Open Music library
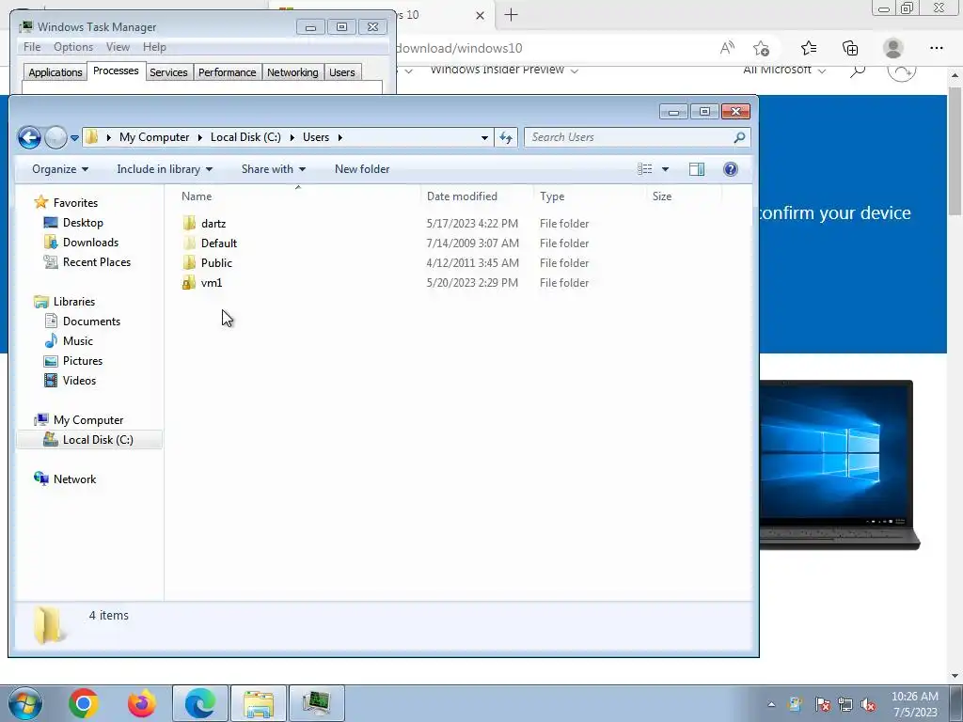 click(x=77, y=340)
